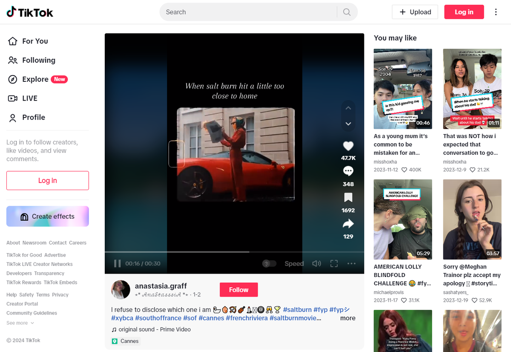Share the video using the arrow icon
Viewport: 511px width, 352px height.
[x=348, y=224]
